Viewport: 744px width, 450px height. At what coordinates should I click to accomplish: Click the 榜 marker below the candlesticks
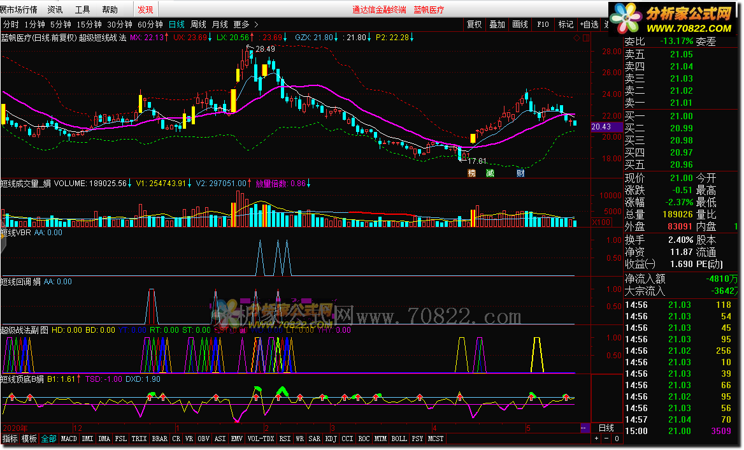[x=471, y=173]
